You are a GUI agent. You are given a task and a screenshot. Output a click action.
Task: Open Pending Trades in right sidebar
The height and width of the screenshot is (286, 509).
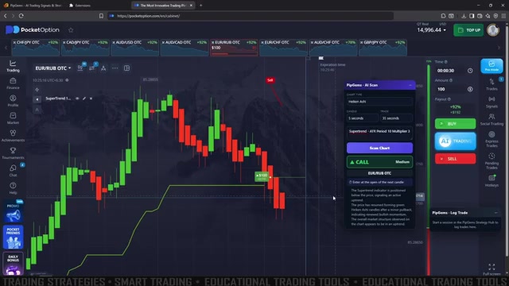492,160
